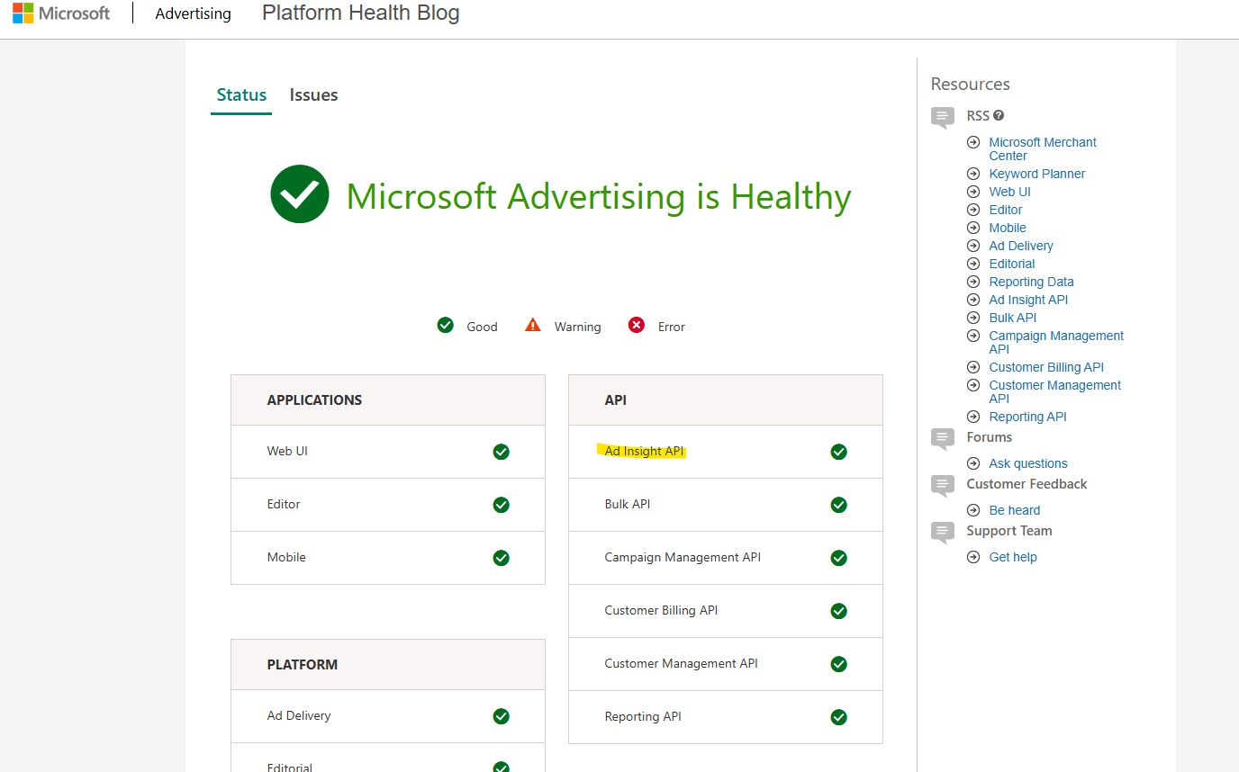Click the Bulk API status checkmark

coord(839,505)
